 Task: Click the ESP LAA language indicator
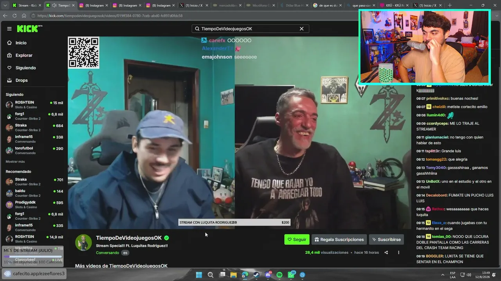coord(453,275)
